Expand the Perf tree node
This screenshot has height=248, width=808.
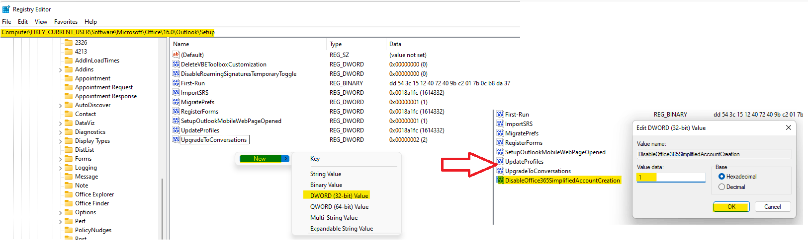coord(61,221)
